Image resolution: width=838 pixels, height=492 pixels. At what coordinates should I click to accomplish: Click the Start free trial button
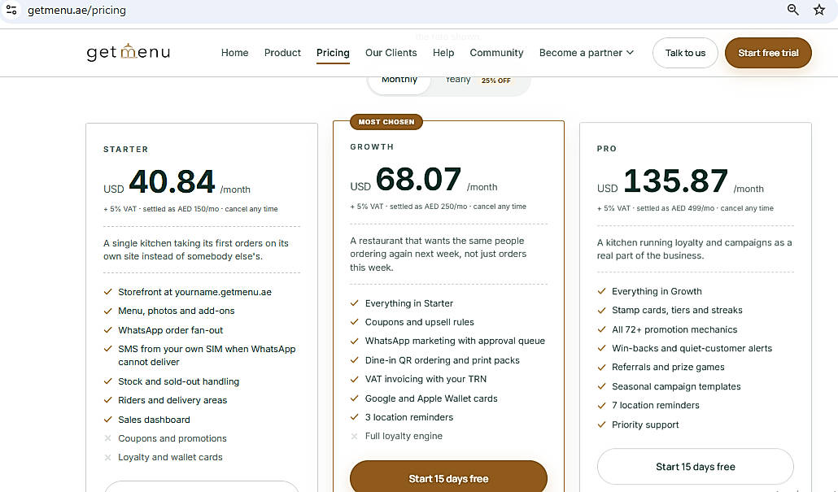768,53
